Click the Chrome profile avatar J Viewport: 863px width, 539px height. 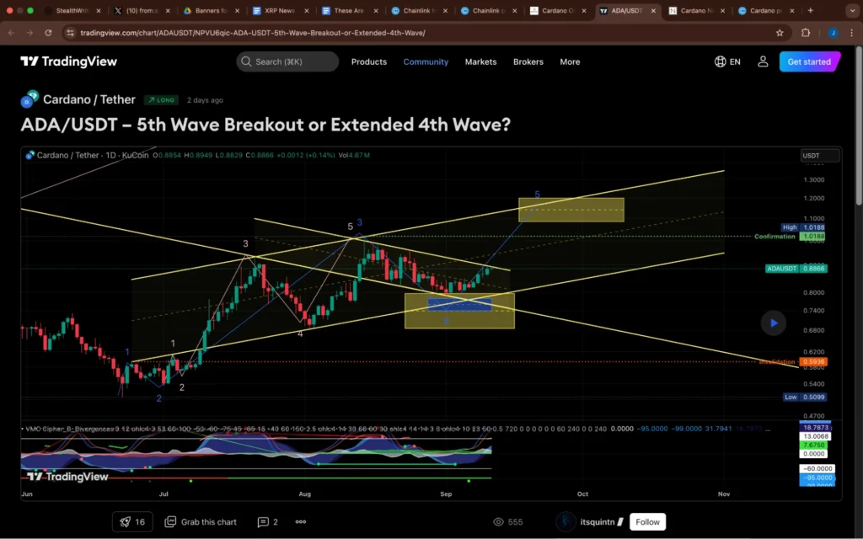tap(833, 33)
